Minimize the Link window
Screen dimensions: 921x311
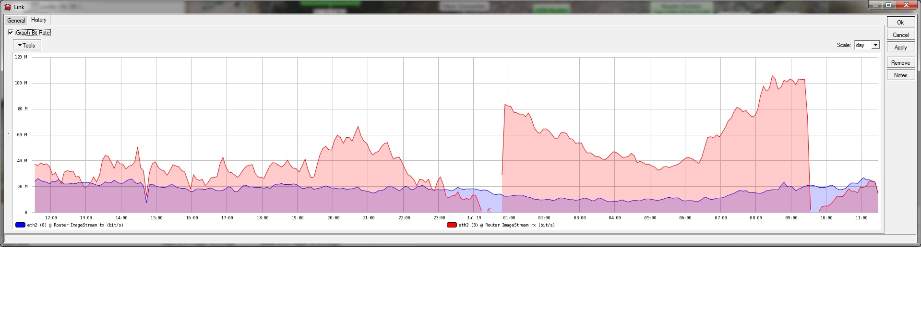pyautogui.click(x=875, y=5)
